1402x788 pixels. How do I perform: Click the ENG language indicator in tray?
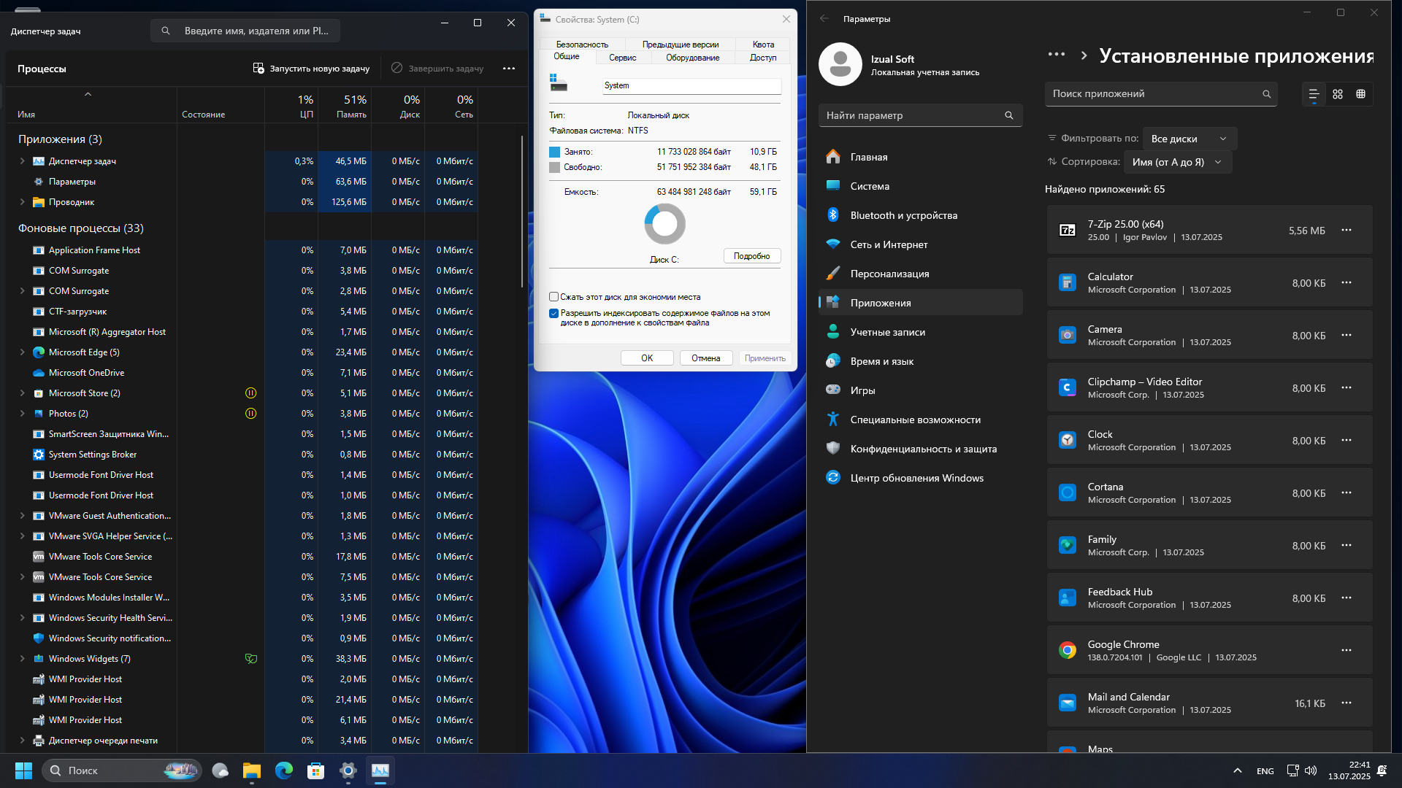click(1265, 771)
